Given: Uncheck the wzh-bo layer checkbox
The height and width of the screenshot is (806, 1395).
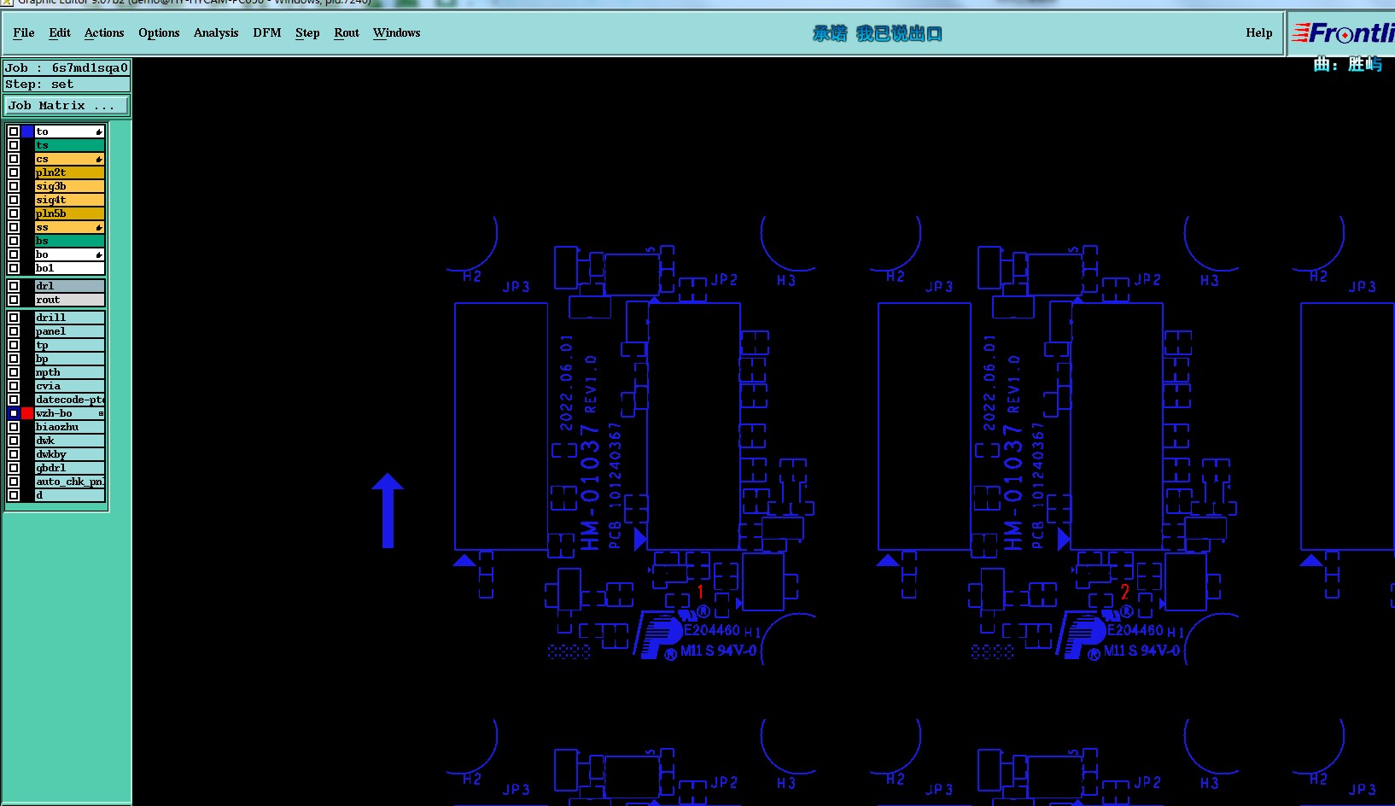Looking at the screenshot, I should coord(14,413).
